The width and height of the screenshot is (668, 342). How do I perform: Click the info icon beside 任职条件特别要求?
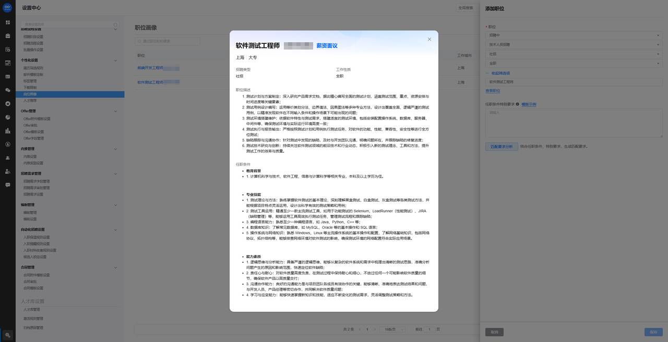pyautogui.click(x=518, y=104)
